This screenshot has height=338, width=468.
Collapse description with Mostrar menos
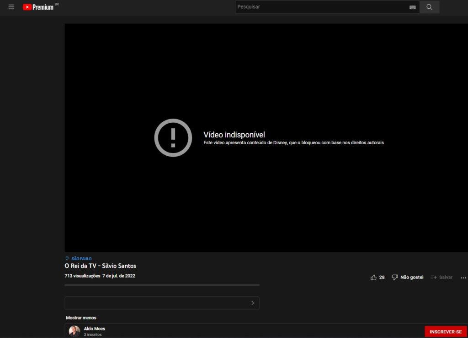coord(81,318)
